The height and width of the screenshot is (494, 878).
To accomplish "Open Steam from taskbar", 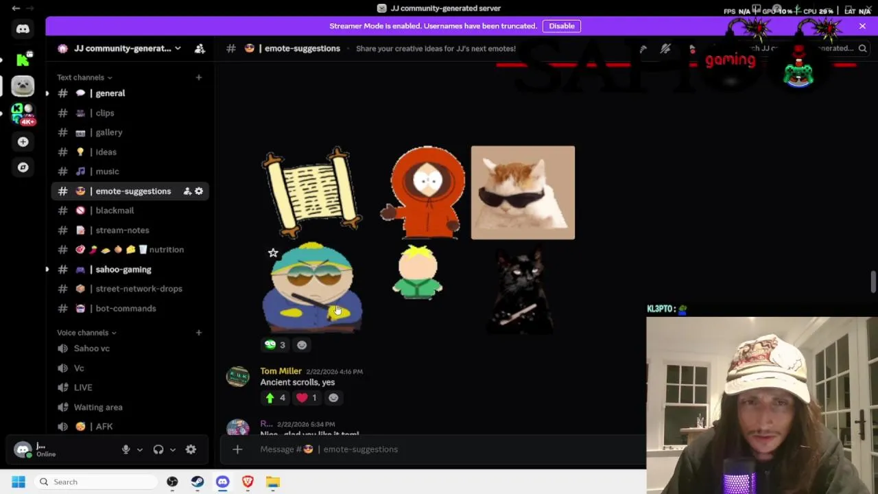I will [x=197, y=482].
